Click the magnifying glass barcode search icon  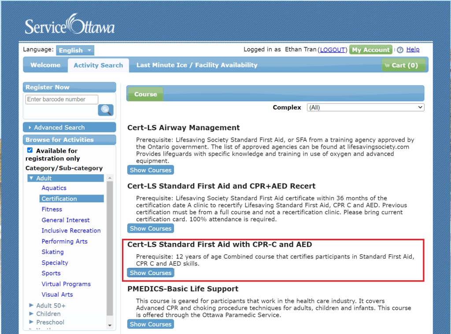[106, 110]
